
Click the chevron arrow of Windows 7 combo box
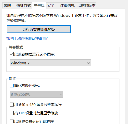coord(89,63)
